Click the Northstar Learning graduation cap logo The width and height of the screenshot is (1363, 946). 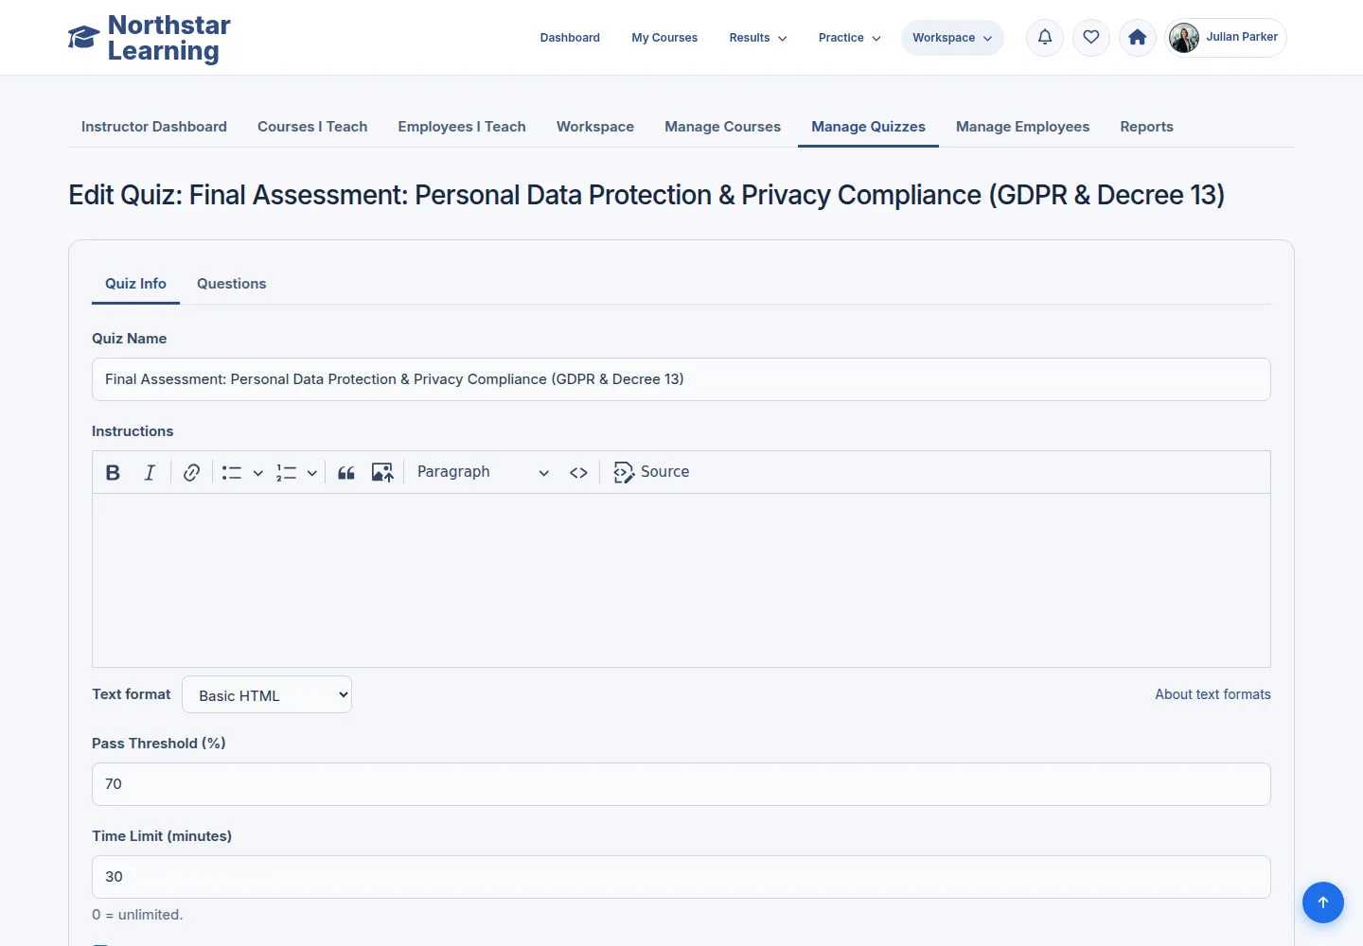[83, 38]
